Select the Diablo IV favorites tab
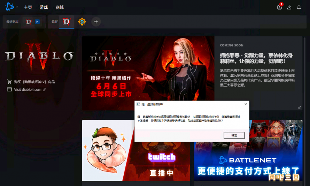 point(67,22)
